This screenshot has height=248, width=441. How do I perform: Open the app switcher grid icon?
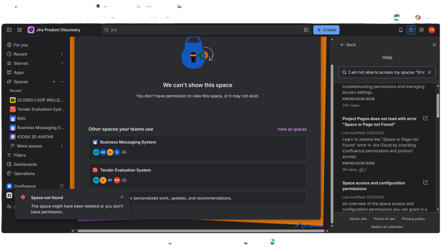click(19, 30)
